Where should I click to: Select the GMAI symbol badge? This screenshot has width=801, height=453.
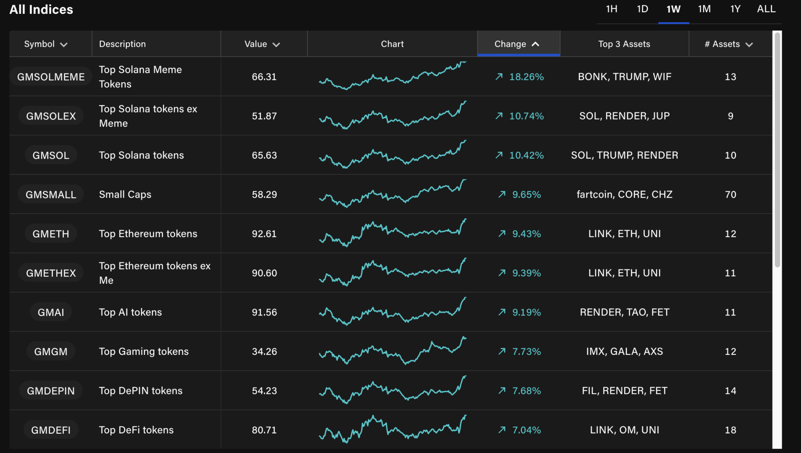pos(51,312)
